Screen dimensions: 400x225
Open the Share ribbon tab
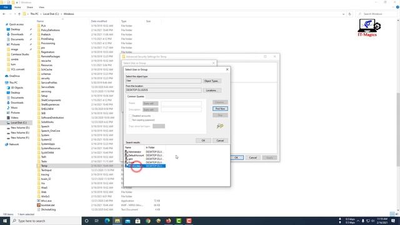pos(30,7)
